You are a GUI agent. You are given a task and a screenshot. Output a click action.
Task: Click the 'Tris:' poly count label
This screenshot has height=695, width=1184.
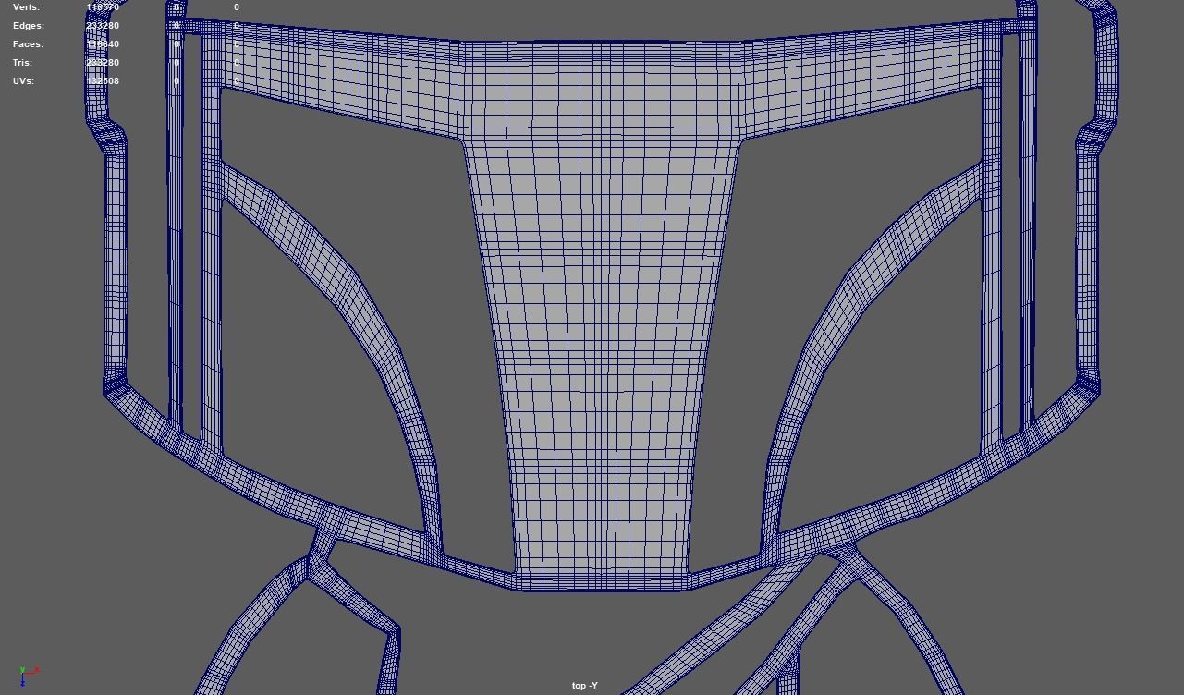pyautogui.click(x=22, y=63)
